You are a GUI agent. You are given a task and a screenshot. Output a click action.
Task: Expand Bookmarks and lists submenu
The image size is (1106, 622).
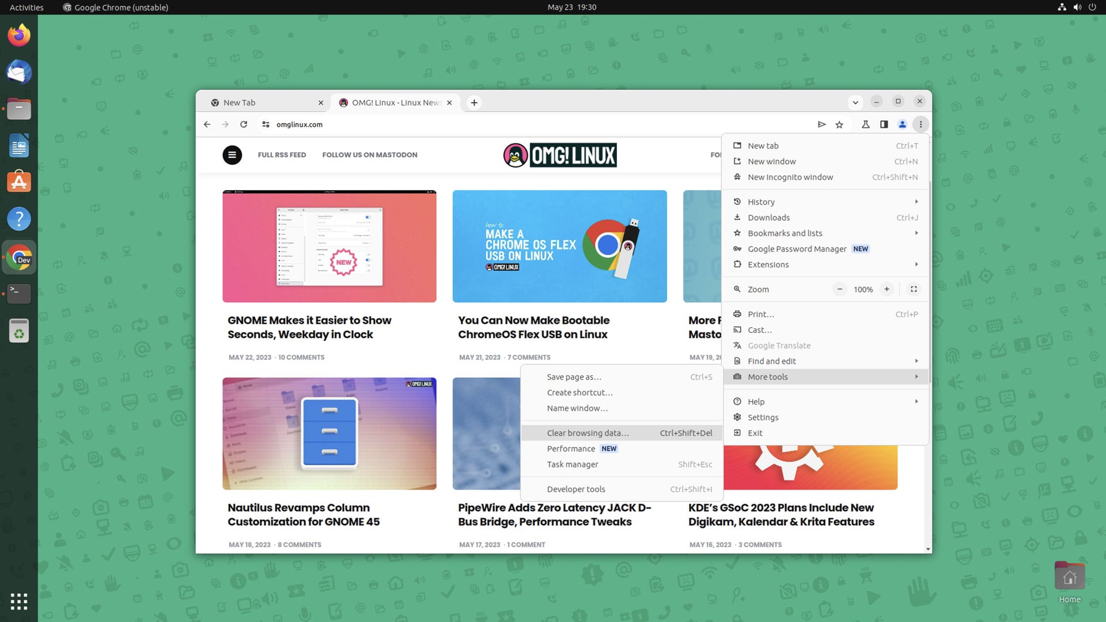pyautogui.click(x=825, y=233)
